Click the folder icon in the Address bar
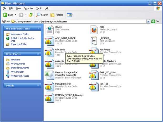The width and height of the screenshot is (163, 122). tap(13, 22)
